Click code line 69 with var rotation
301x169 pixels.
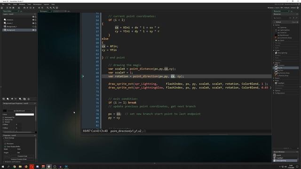click(x=186, y=76)
